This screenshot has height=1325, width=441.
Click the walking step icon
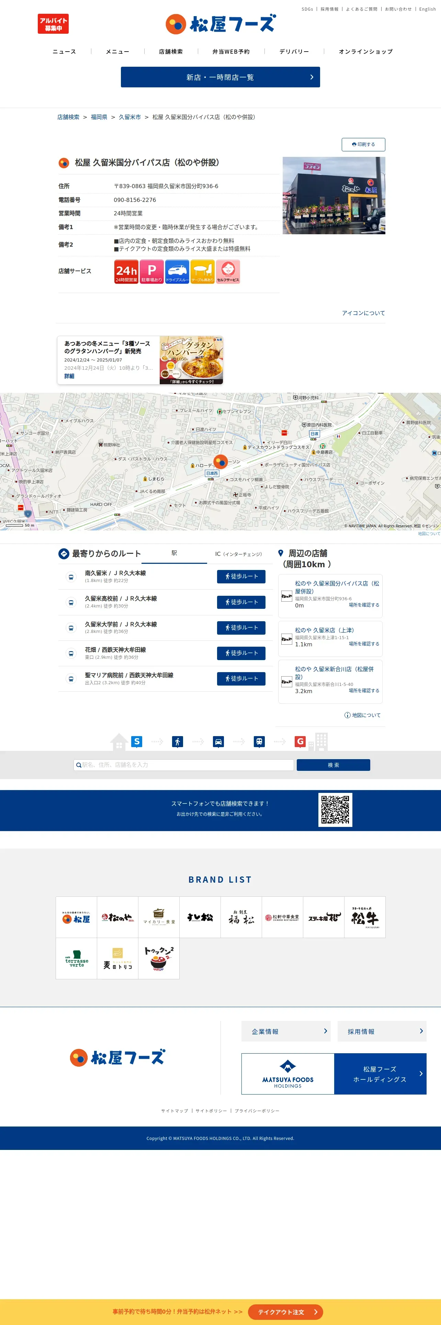click(x=178, y=741)
